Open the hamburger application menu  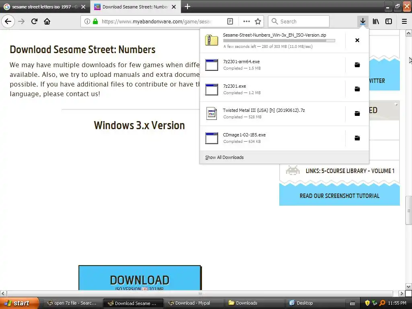pos(404,21)
